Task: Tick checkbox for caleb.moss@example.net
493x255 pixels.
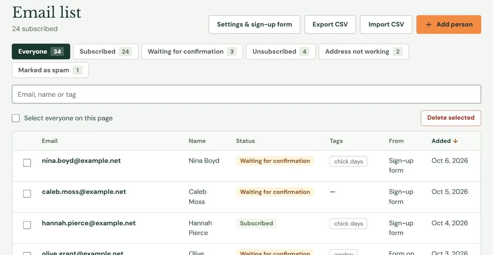Action: point(27,194)
